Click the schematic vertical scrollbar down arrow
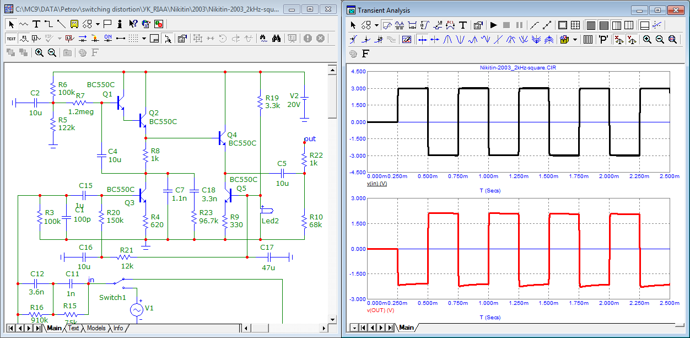Screen dimensions: 690x338 click(x=332, y=319)
